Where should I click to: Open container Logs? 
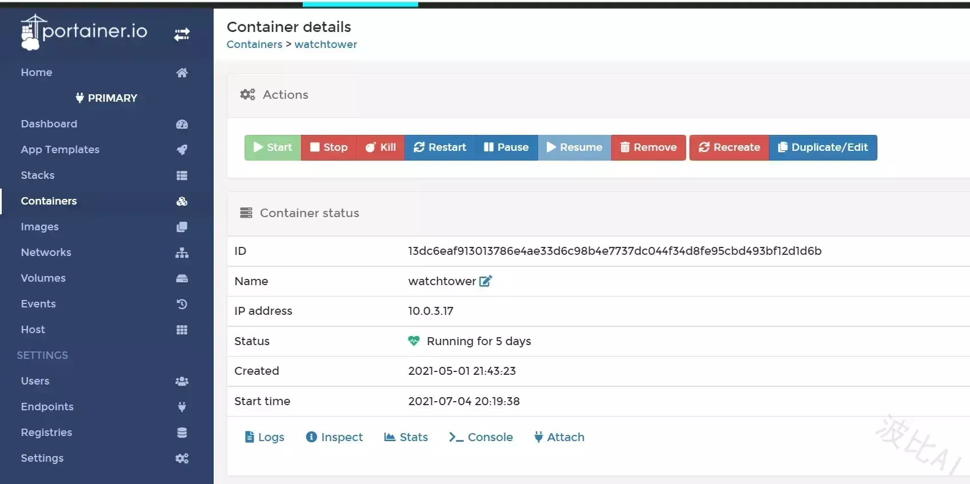pyautogui.click(x=264, y=437)
